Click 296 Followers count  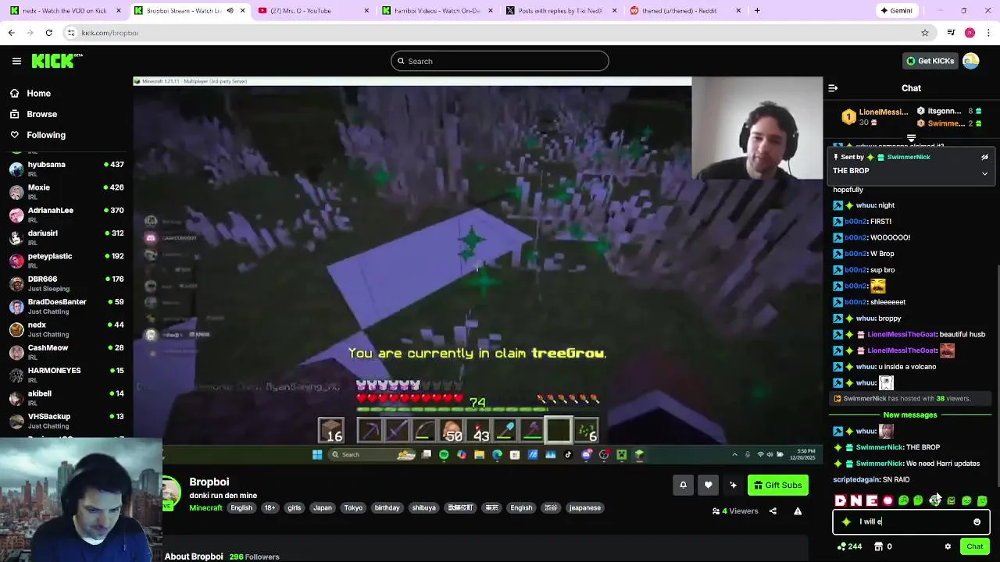coord(254,557)
